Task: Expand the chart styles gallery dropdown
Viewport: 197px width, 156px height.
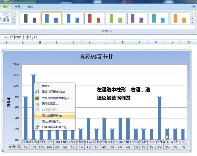Action: point(192,22)
